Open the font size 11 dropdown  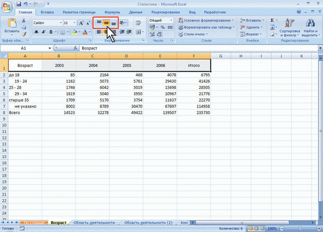click(x=74, y=23)
